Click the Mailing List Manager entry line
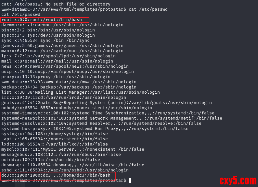 point(81,92)
